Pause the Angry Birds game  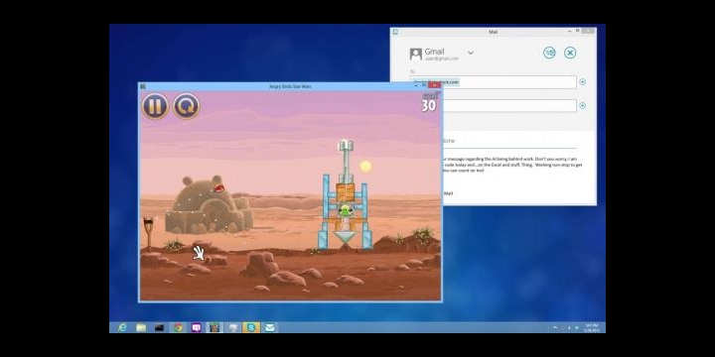coord(155,106)
